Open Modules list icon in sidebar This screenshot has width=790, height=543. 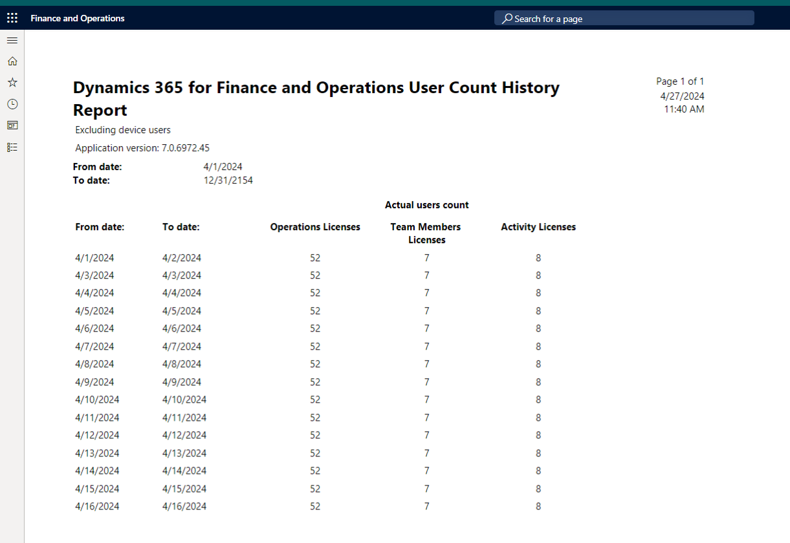12,147
